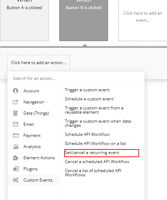Image resolution: width=167 pixels, height=200 pixels.
Task: Focus the 'Search for an action' field
Action: (x=76, y=78)
